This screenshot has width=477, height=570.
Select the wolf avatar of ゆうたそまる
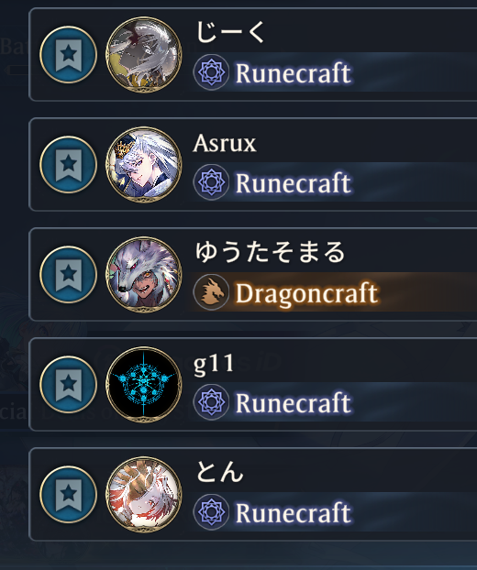point(144,274)
